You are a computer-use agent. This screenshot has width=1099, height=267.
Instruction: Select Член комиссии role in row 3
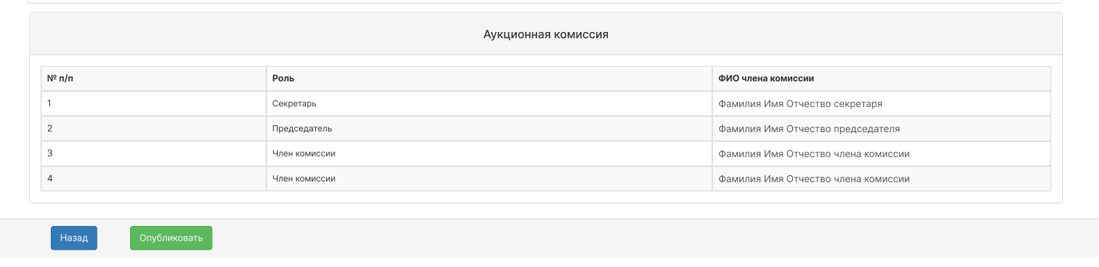click(489, 154)
